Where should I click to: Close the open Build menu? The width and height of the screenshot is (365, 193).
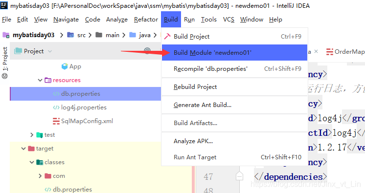(171, 20)
